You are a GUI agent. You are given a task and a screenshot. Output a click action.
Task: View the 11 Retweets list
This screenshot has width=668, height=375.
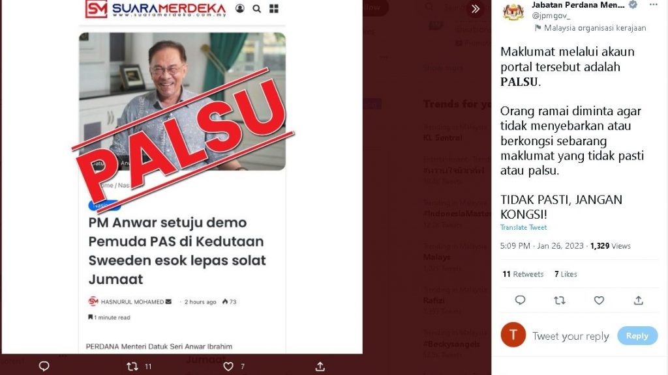pos(523,274)
